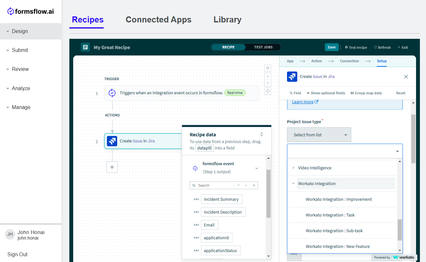The height and width of the screenshot is (262, 426).
Task: Go to the previous search result in Recipe data
Action: coord(239,185)
